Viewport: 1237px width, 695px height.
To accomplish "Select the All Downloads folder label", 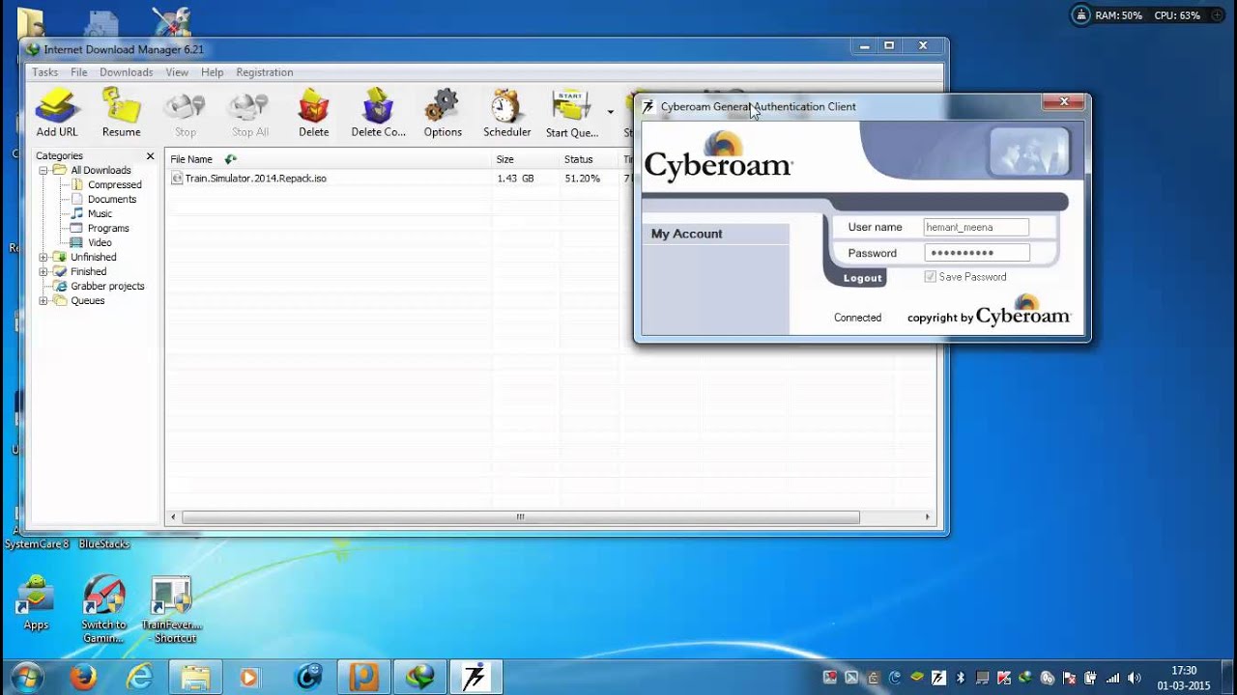I will click(101, 170).
